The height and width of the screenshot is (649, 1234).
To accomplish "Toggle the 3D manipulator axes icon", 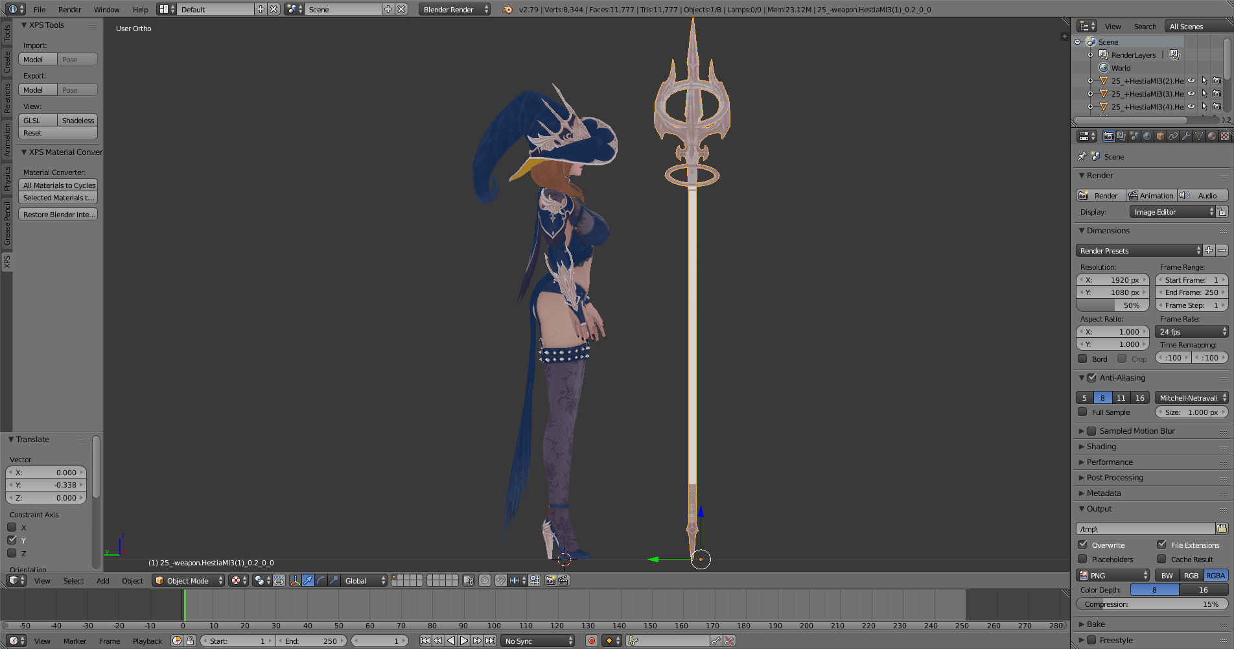I will click(295, 580).
